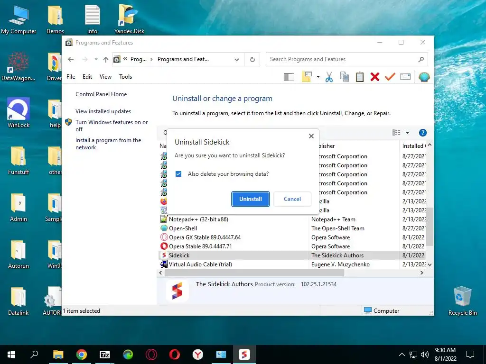Image resolution: width=486 pixels, height=364 pixels.
Task: Click the horizontal scrollbar right arrow
Action: pos(421,273)
